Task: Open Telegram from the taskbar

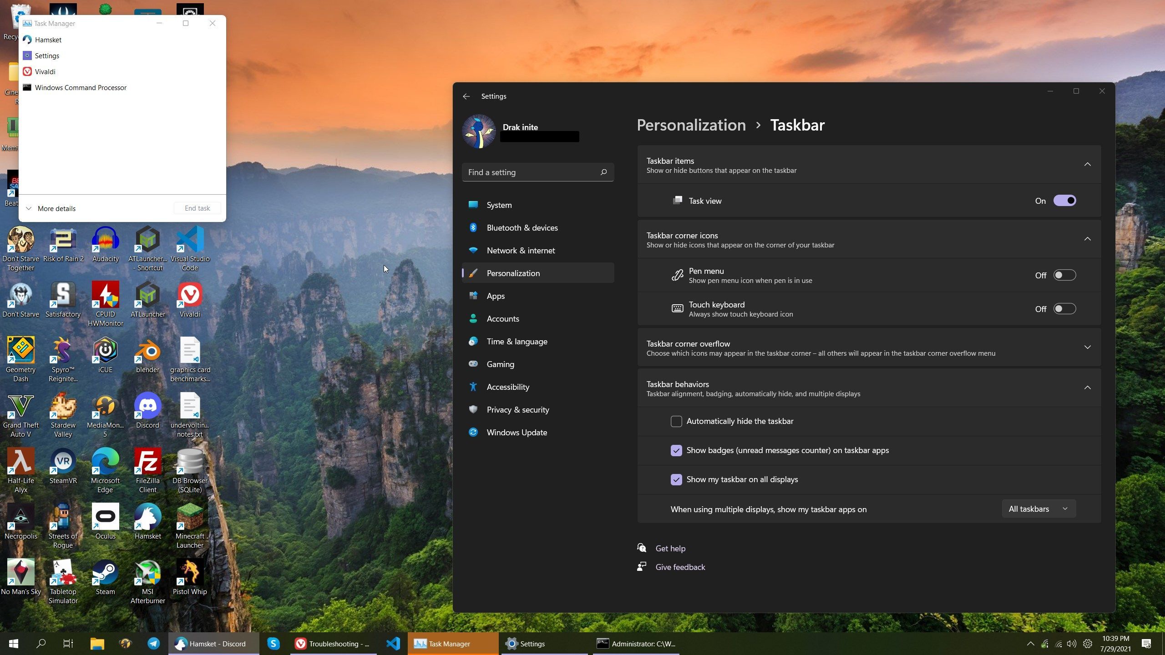Action: tap(154, 644)
